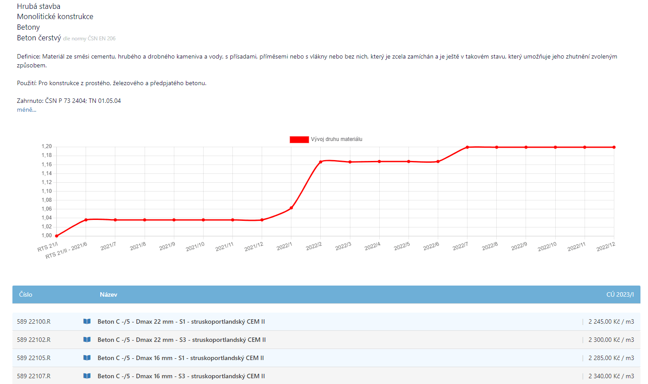The height and width of the screenshot is (384, 648).
Task: Click the 1,20 y-axis value
Action: 47,146
